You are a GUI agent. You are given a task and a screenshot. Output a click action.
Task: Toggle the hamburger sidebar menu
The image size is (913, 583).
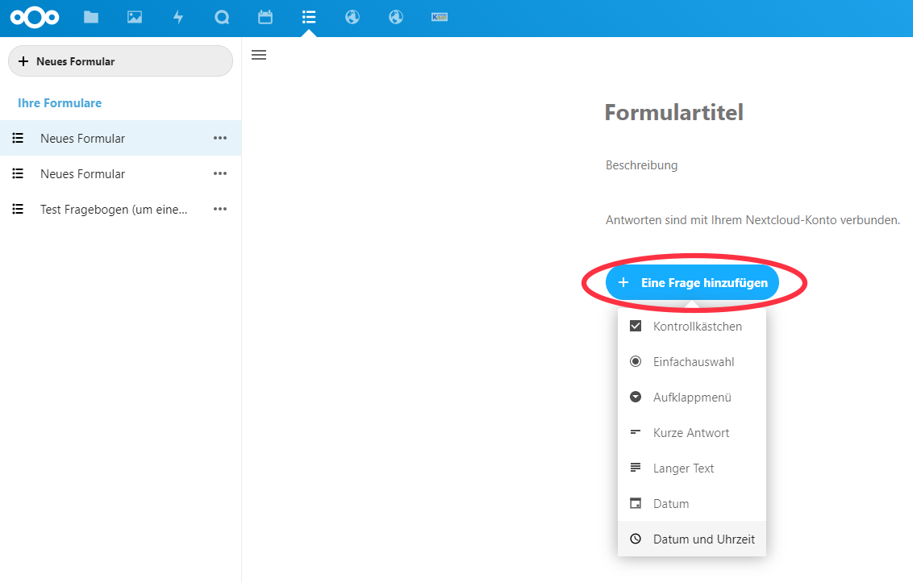(258, 55)
